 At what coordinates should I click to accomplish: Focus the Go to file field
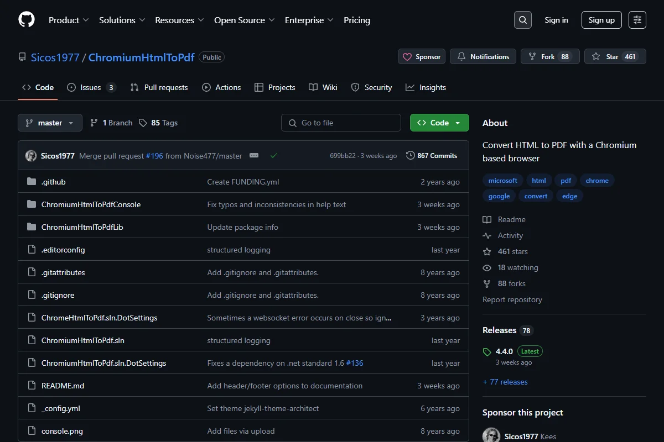[x=341, y=123]
